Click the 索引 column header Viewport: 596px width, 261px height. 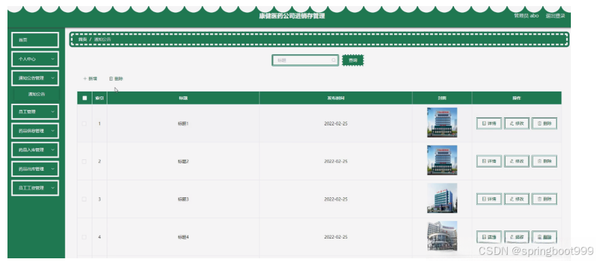point(100,98)
